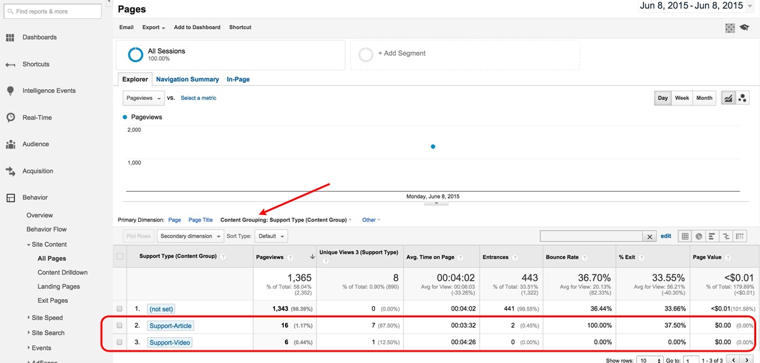Open the Secondary dimension dropdown
This screenshot has height=363, width=760.
[191, 236]
